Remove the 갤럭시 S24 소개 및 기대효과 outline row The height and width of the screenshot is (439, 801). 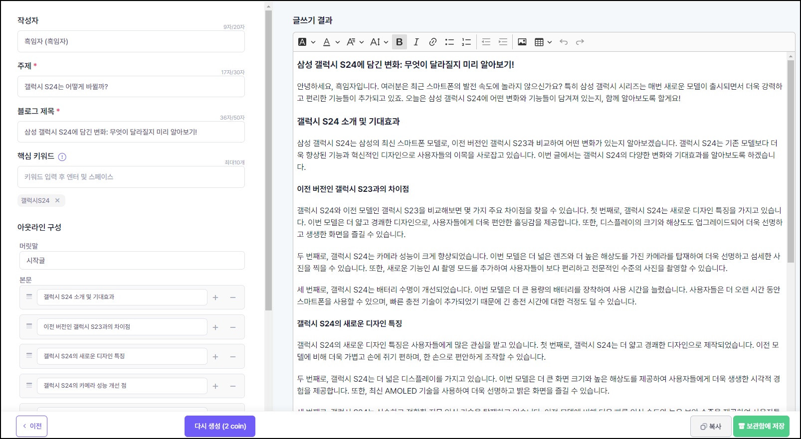(x=233, y=297)
